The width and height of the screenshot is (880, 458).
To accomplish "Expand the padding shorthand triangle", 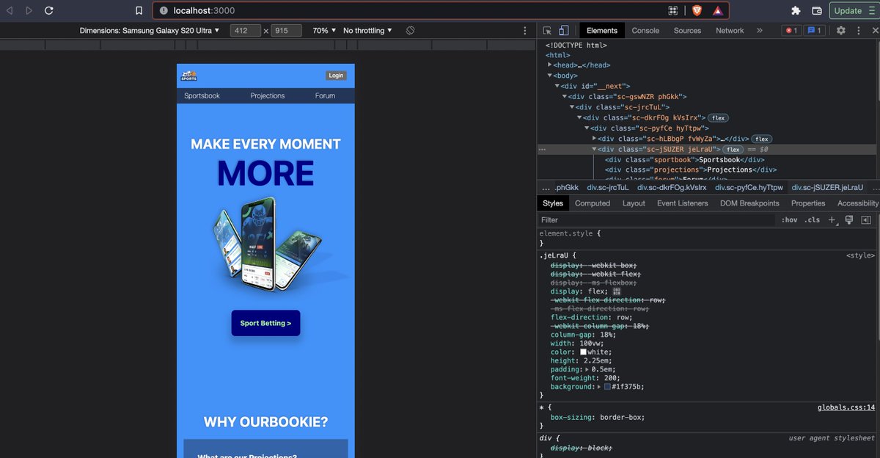I will (587, 369).
